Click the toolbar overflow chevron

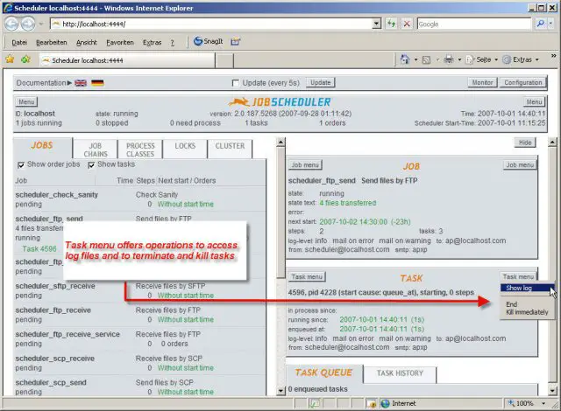click(553, 56)
